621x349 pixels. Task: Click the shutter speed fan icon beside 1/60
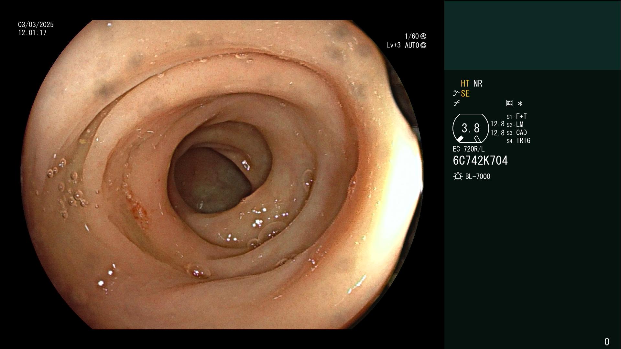[423, 36]
